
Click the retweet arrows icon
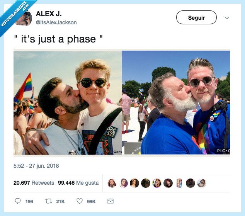49,201
